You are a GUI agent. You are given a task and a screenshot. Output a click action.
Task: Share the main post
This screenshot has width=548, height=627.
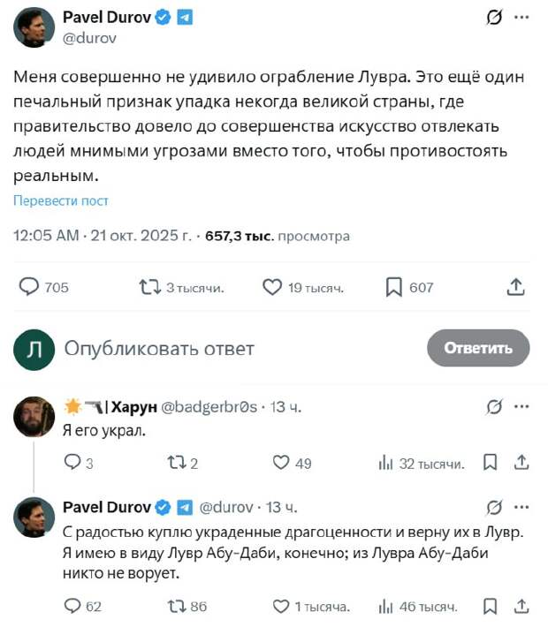[x=518, y=287]
